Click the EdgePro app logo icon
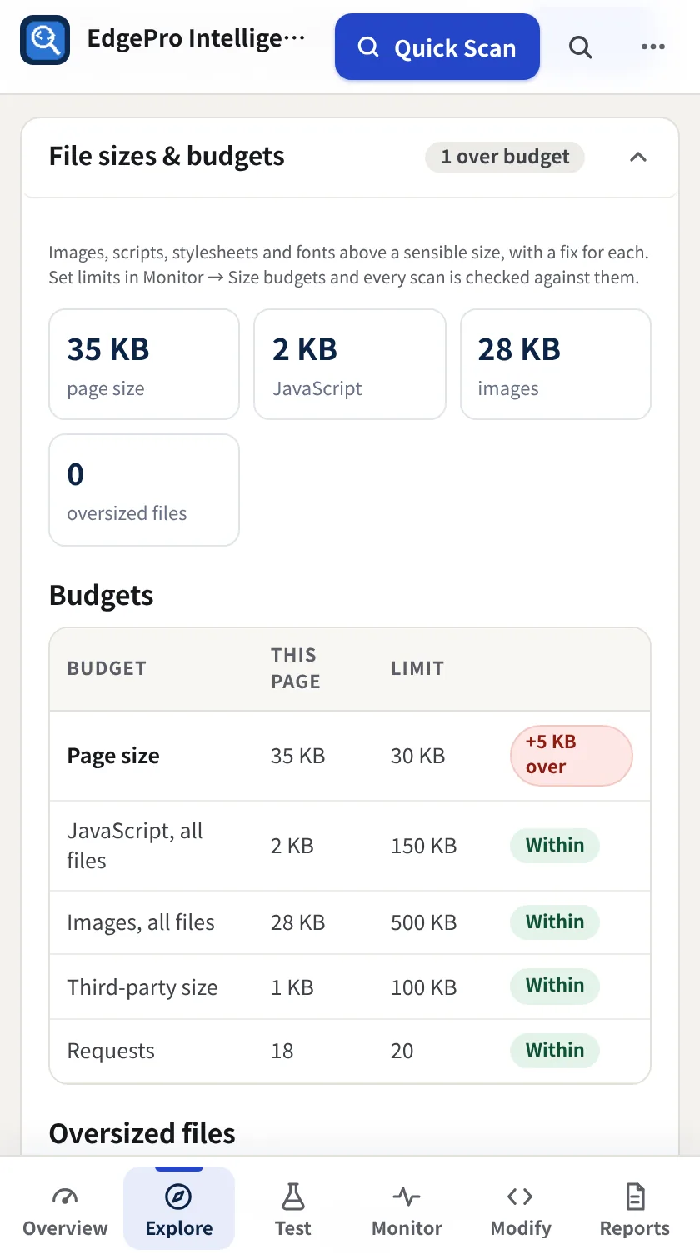The image size is (700, 1260). (x=45, y=40)
